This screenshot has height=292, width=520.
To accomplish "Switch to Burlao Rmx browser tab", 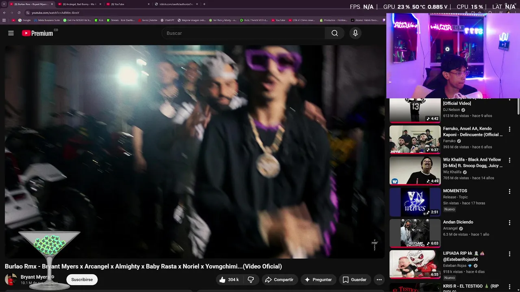I will [31, 4].
